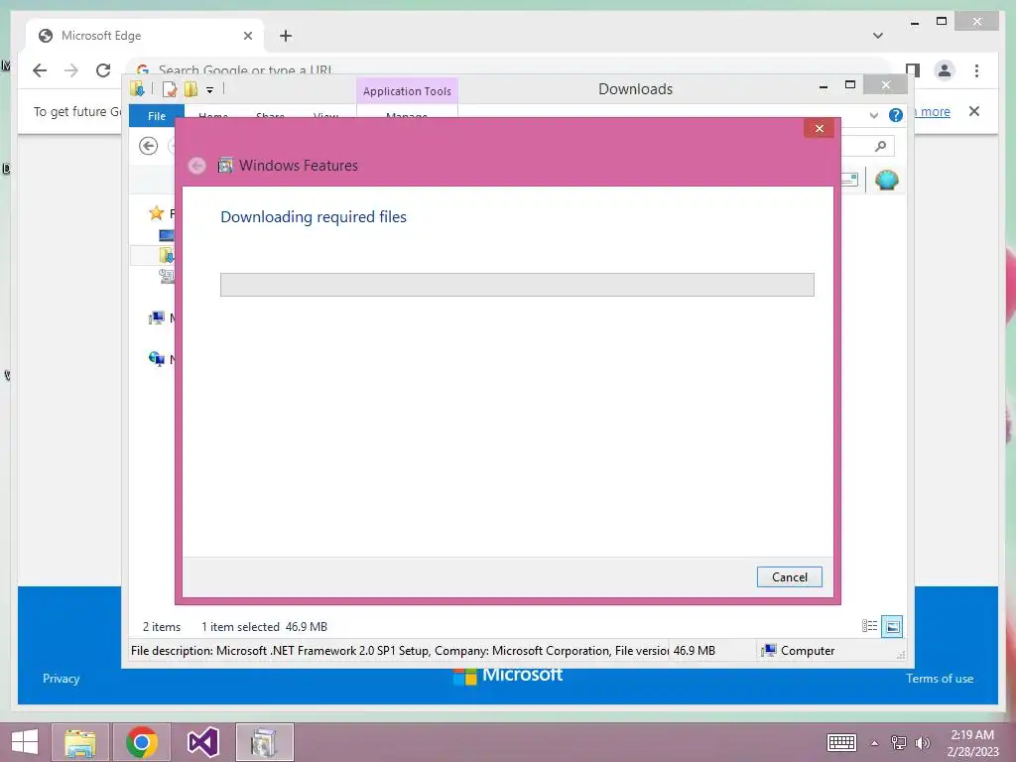This screenshot has height=762, width=1016.
Task: Open the Windows Start button
Action: 25,742
